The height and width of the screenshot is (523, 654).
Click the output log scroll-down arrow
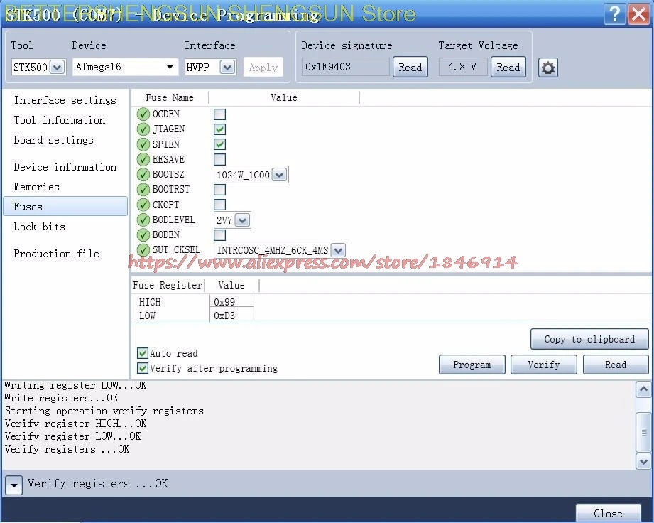pyautogui.click(x=643, y=462)
